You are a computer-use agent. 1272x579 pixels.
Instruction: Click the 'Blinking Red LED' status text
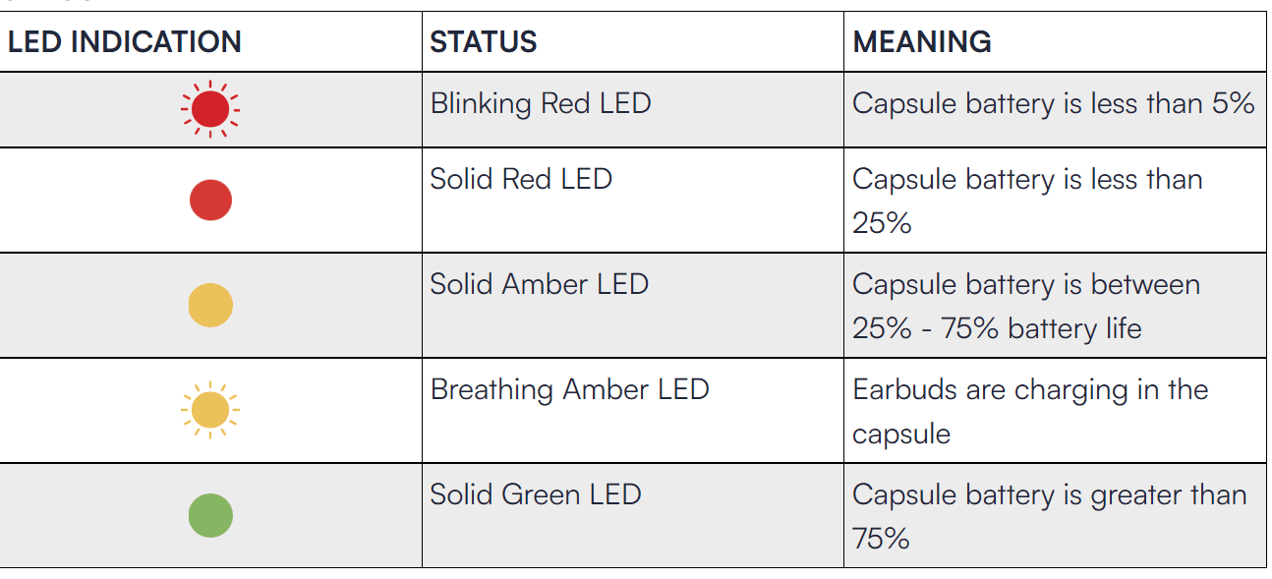541,103
